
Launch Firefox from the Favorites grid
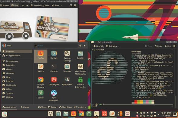[x=41, y=56]
